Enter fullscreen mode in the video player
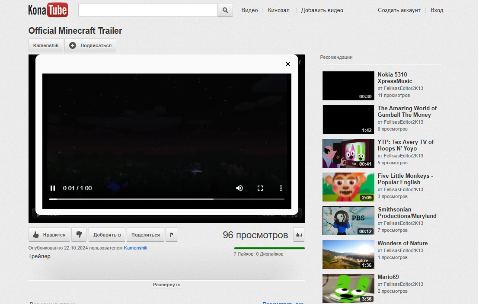 tap(260, 188)
